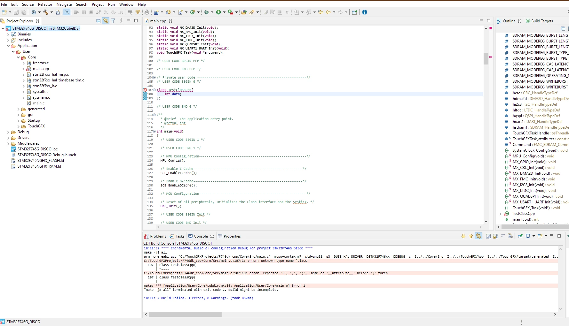This screenshot has width=569, height=326.
Task: Click Next Error down arrow in console
Action: click(x=463, y=236)
